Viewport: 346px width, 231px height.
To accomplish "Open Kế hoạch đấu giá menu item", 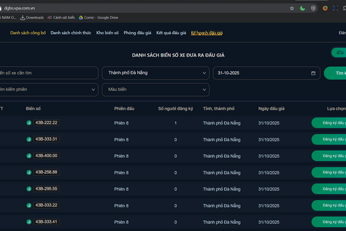I will click(207, 33).
